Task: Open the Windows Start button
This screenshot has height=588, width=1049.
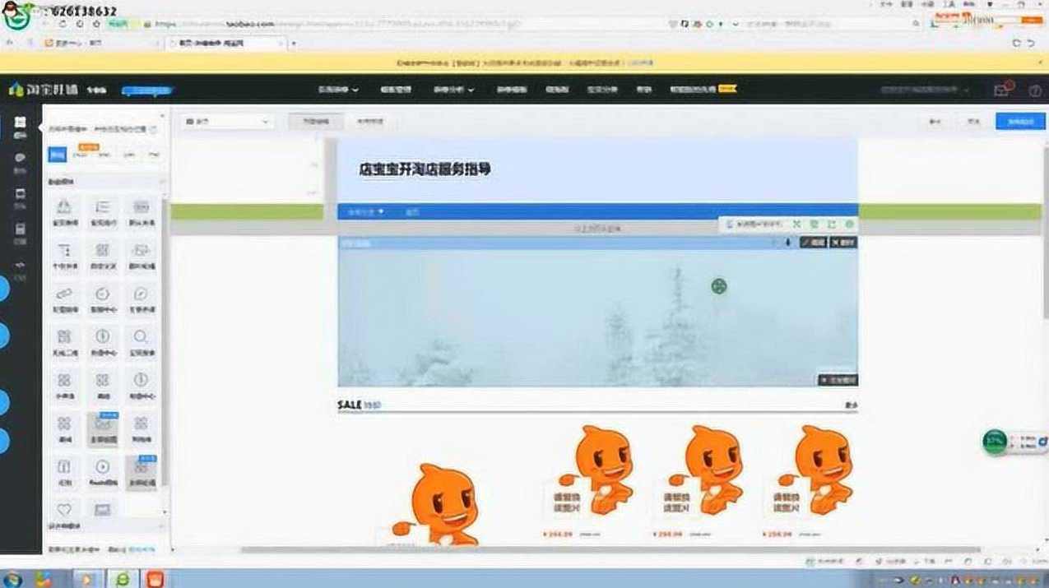Action: 14,578
